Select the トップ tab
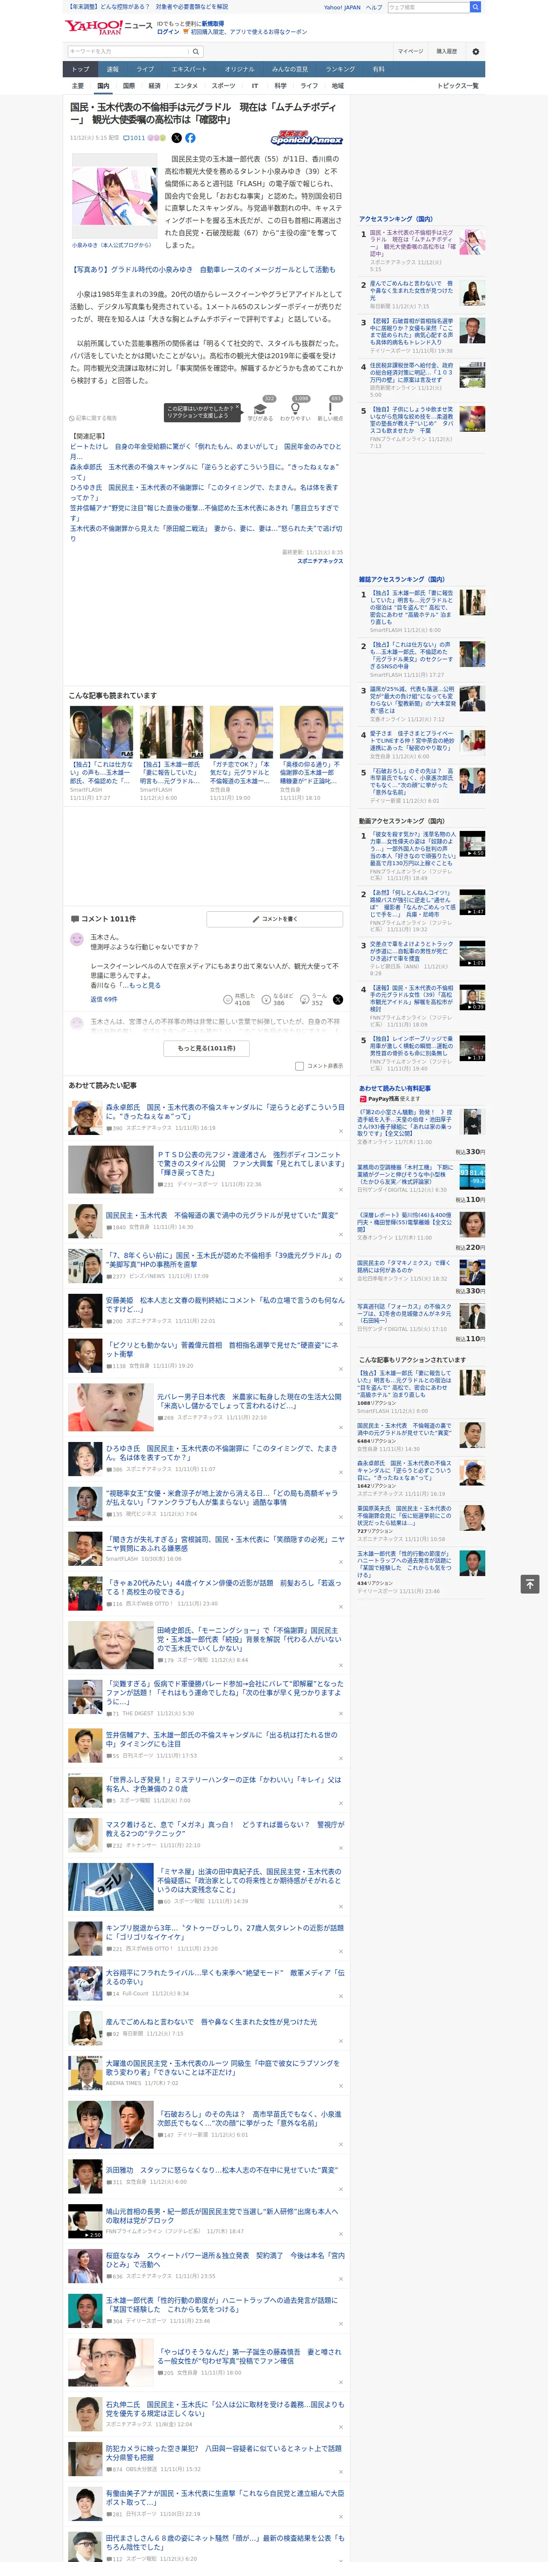The image size is (548, 2562). 81,70
